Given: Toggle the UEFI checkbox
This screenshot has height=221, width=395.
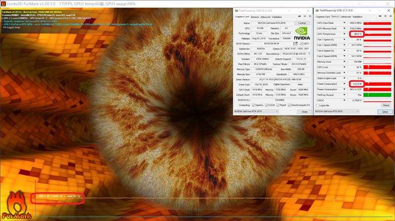Looking at the screenshot, I should 301,43.
